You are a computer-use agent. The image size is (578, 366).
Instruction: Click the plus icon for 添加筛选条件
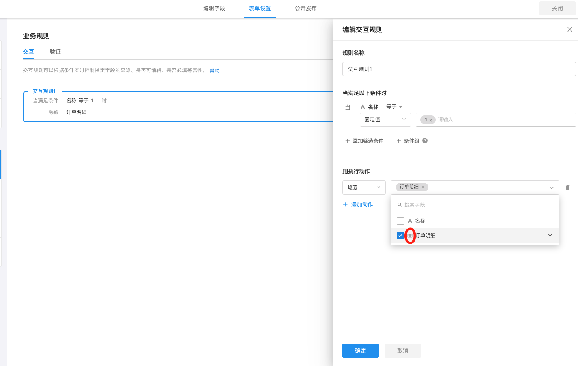(x=348, y=141)
